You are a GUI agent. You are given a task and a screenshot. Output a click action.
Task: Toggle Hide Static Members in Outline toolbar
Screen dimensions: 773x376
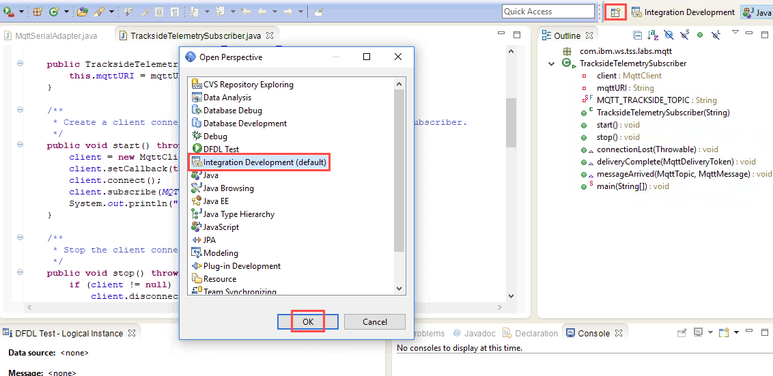coord(684,35)
